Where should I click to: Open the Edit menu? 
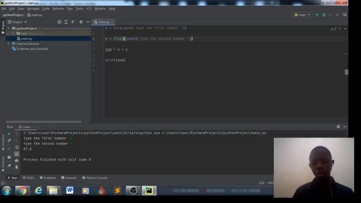click(x=12, y=8)
